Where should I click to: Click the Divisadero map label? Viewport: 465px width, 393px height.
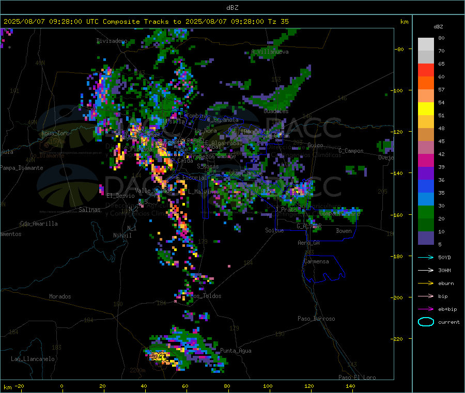112,41
